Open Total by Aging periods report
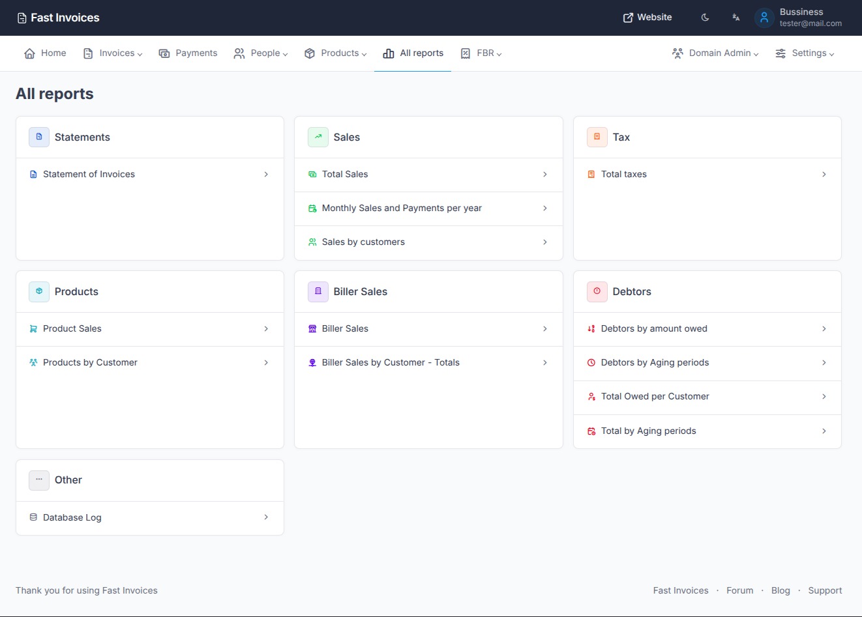 [x=707, y=431]
